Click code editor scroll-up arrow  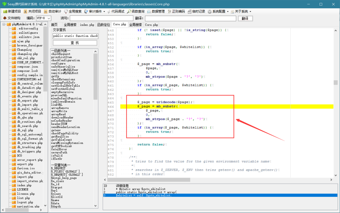click(x=335, y=31)
